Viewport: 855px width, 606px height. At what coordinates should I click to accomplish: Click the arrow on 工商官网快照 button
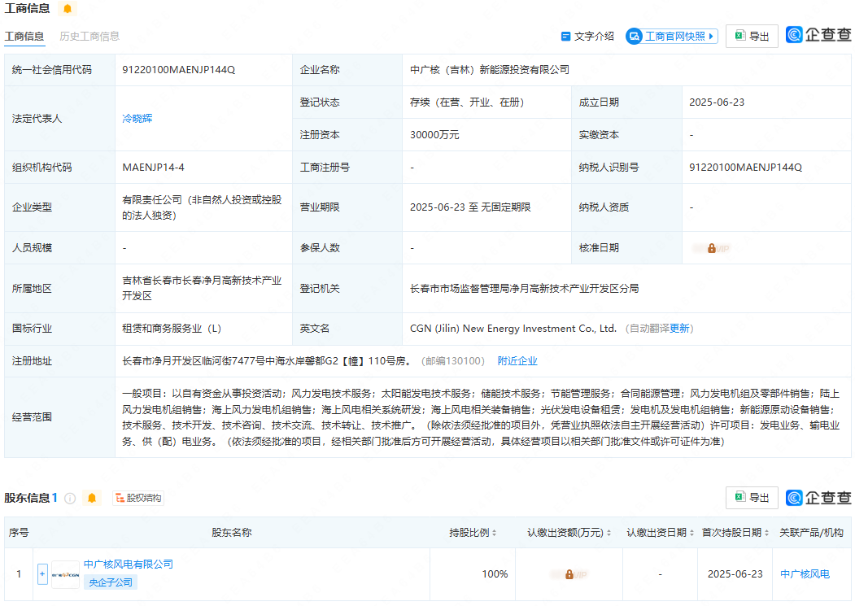point(709,36)
